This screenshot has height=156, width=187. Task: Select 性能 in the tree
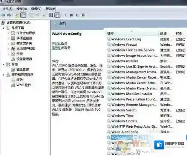tap(20, 54)
